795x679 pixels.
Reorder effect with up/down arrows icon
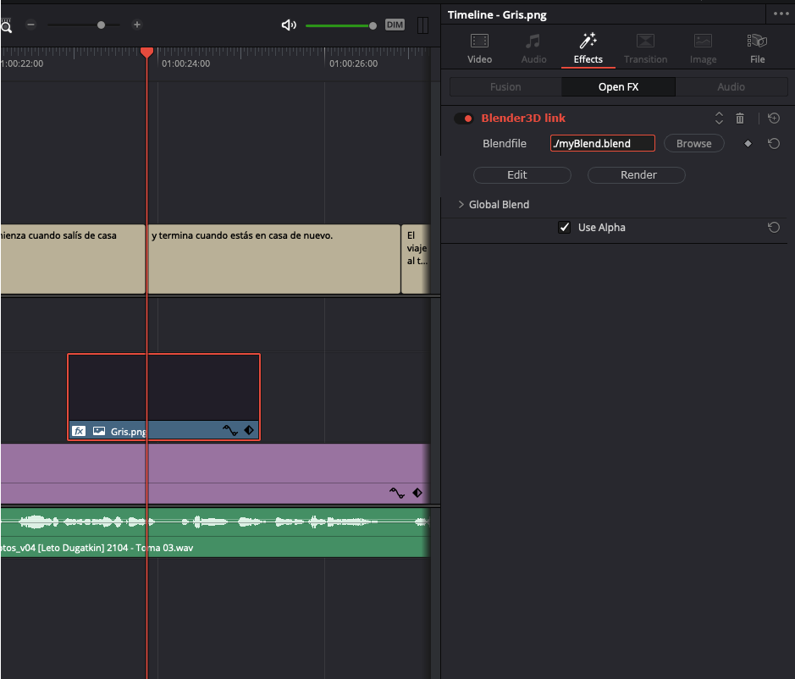(719, 119)
